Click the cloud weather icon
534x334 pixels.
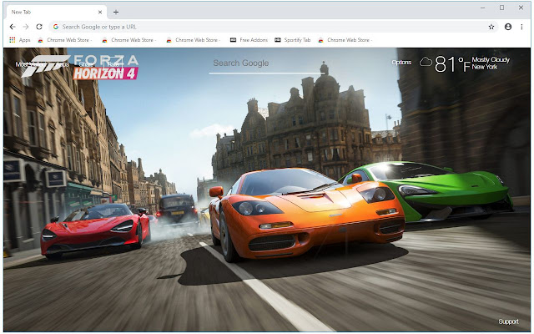click(x=426, y=62)
